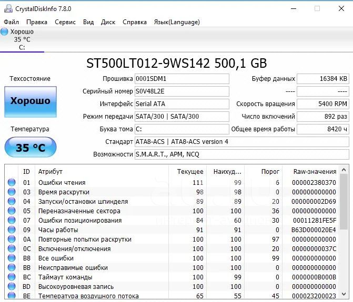Open the Язык(Language) menu
This screenshot has width=353, height=302.
tap(177, 22)
